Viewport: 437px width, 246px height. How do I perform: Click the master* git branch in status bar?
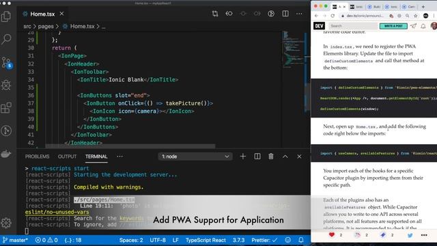coord(15,240)
